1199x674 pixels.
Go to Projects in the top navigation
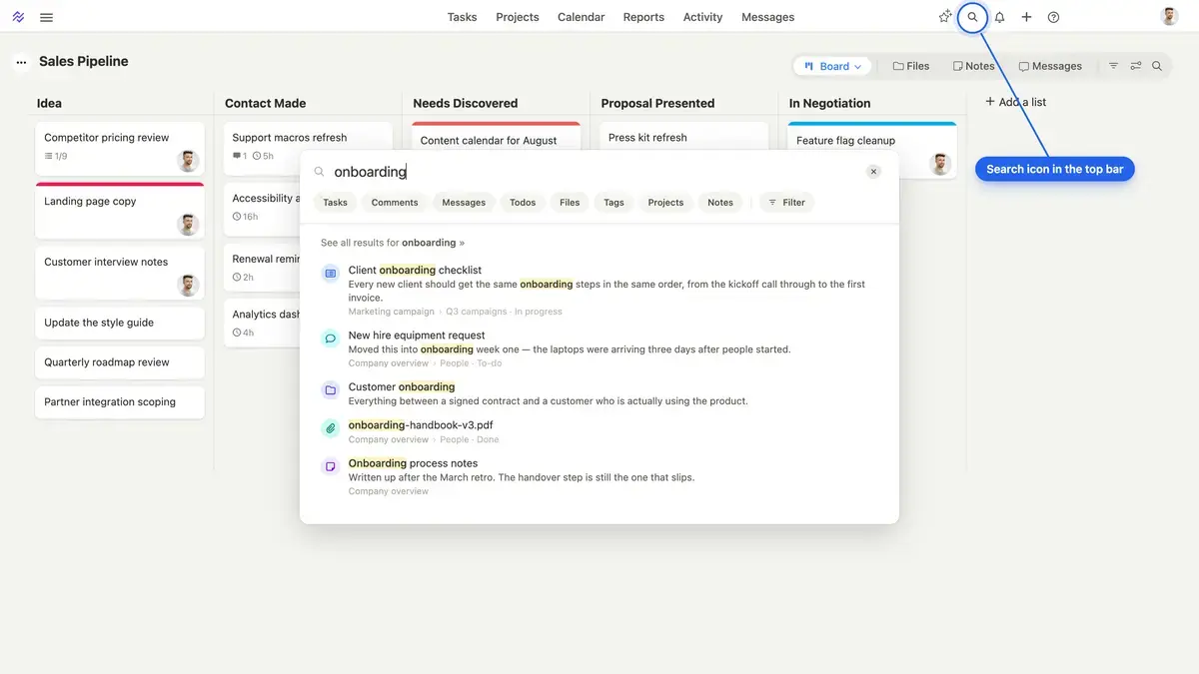pyautogui.click(x=518, y=17)
